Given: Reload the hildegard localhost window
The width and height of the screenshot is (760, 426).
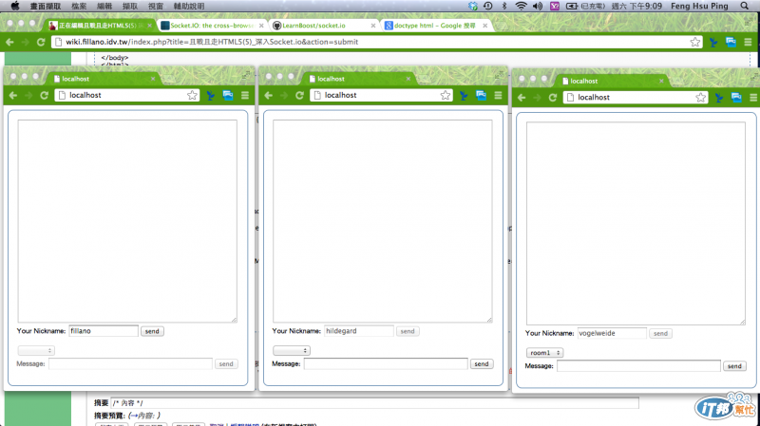Looking at the screenshot, I should click(299, 96).
